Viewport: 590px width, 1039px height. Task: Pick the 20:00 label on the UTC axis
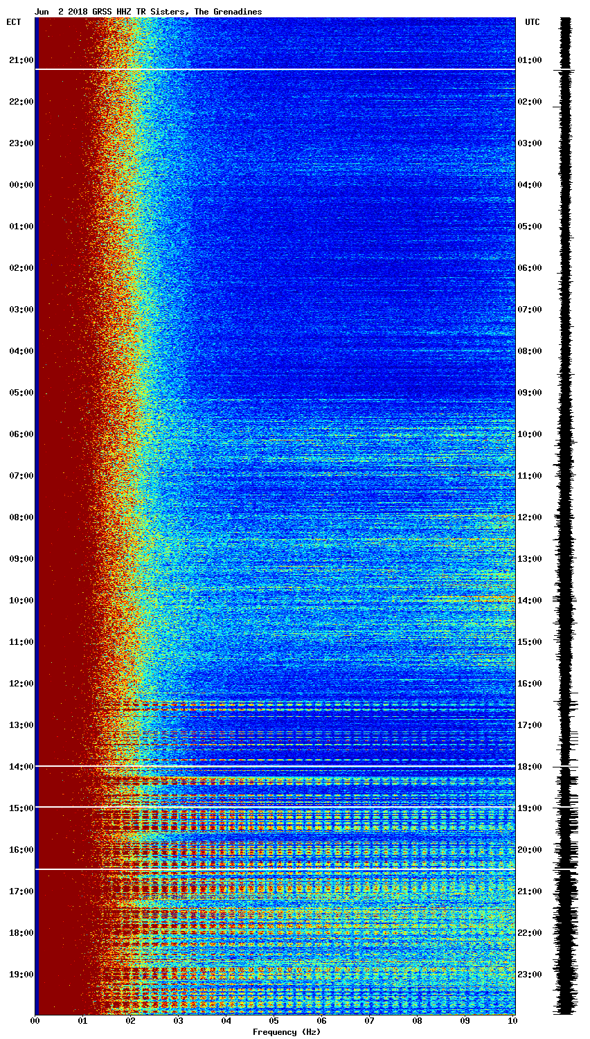pos(530,850)
